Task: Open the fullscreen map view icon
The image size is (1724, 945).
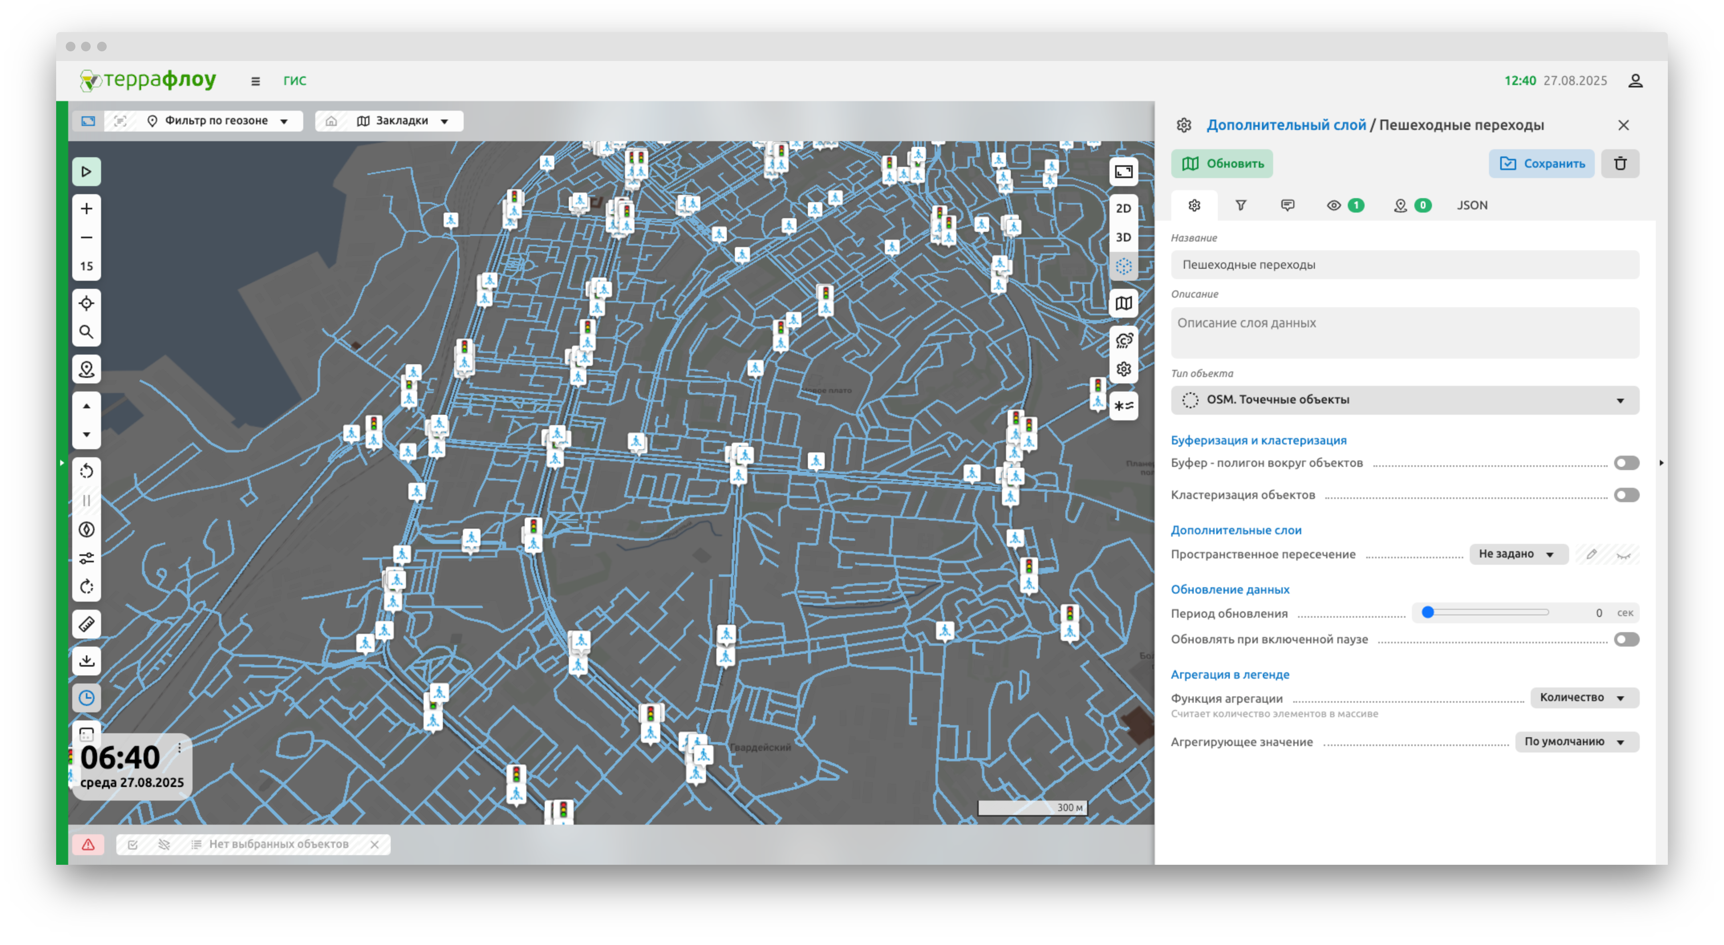Action: click(1124, 172)
